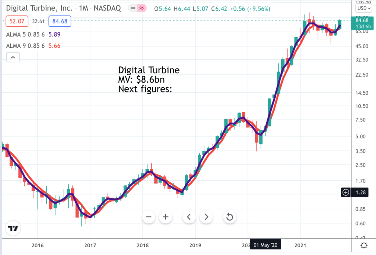Select the ALMA 5 0.85 6 indicator legend
This screenshot has width=376, height=255.
(25, 34)
